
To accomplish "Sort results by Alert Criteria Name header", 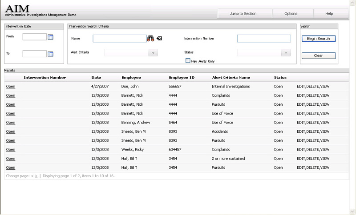I will pyautogui.click(x=231, y=78).
